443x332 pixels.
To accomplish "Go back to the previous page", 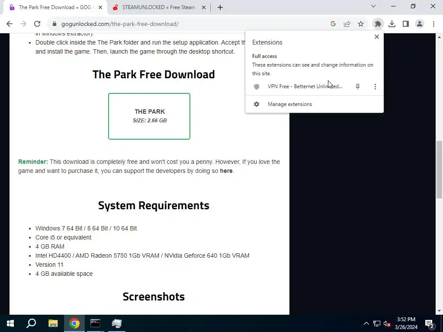I will (x=10, y=24).
